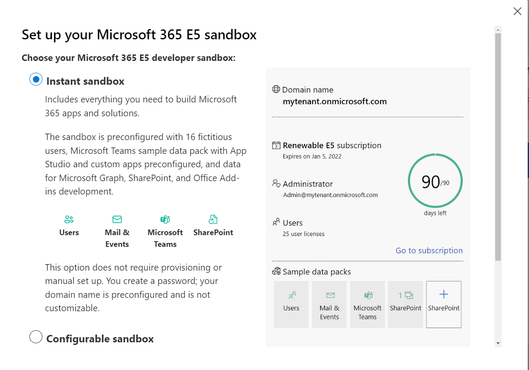Click the Renewable E5 subscription heading

pos(332,145)
